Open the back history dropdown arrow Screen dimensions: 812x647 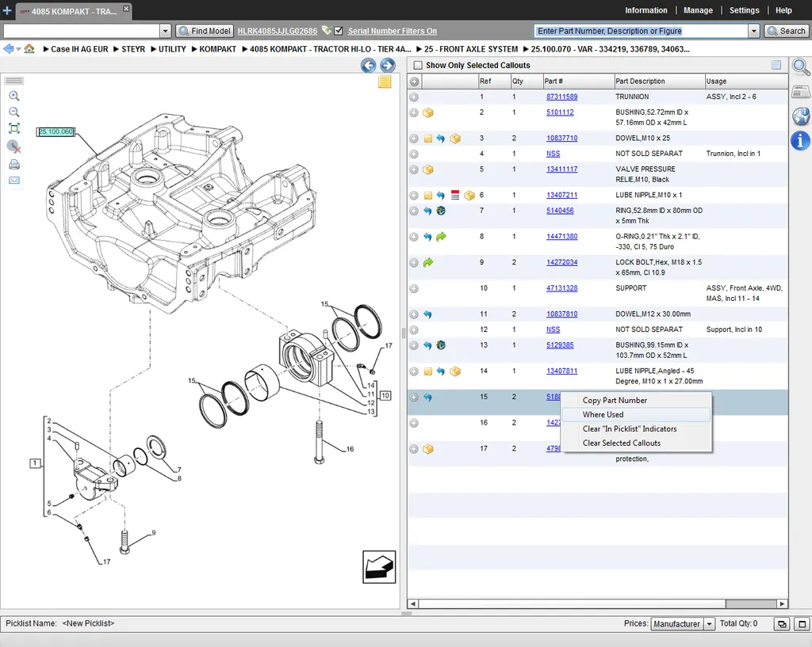point(19,49)
